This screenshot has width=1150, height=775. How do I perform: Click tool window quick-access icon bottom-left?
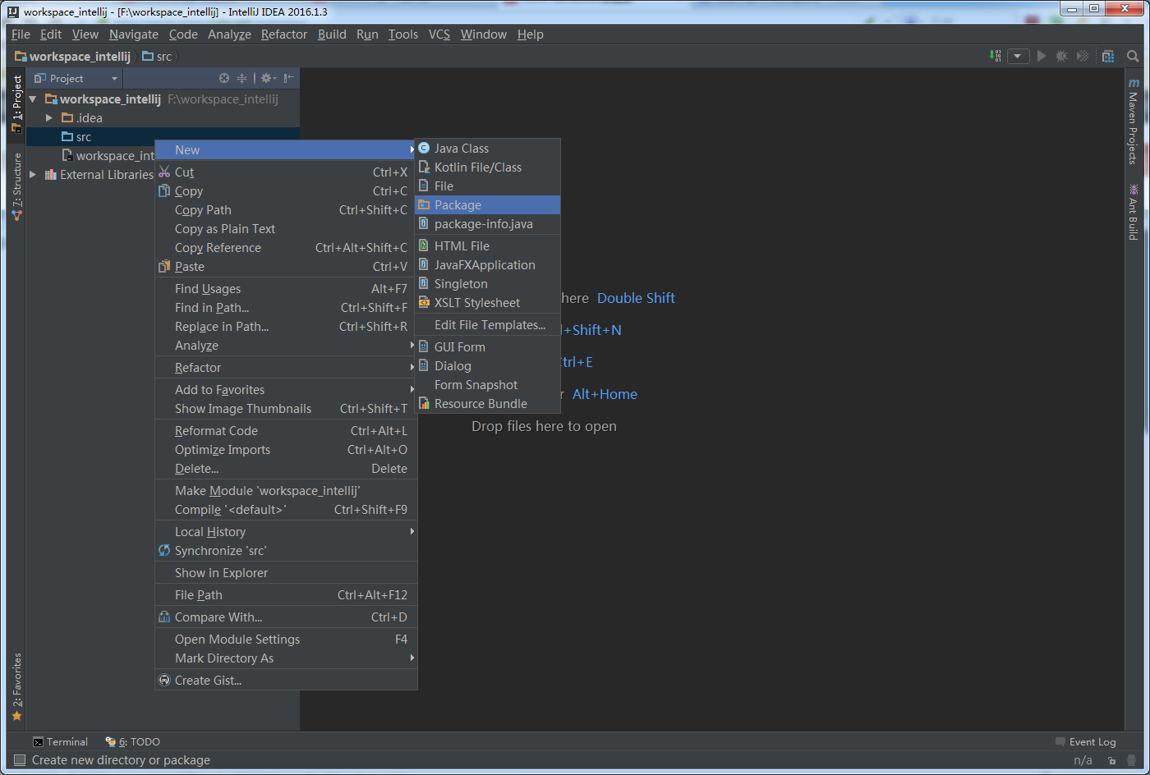[20, 760]
